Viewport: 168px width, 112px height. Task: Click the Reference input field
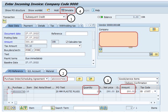point(76,33)
